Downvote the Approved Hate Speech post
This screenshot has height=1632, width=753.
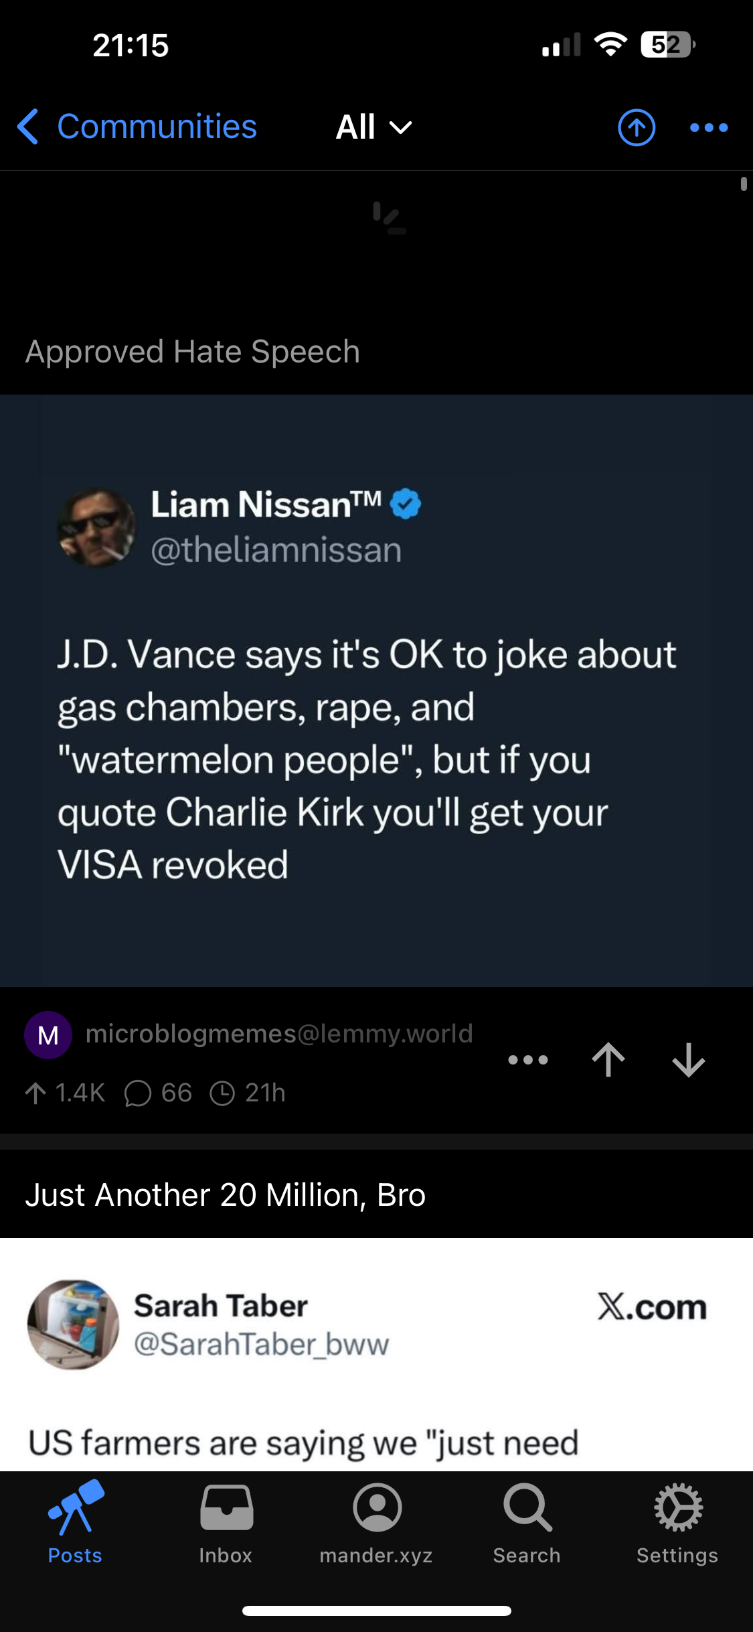(x=688, y=1060)
